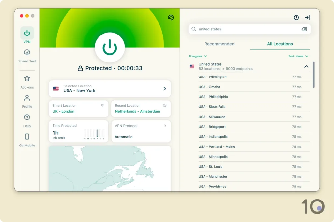Click the search locations input field
Image resolution: width=334 pixels, height=222 pixels.
(x=248, y=29)
